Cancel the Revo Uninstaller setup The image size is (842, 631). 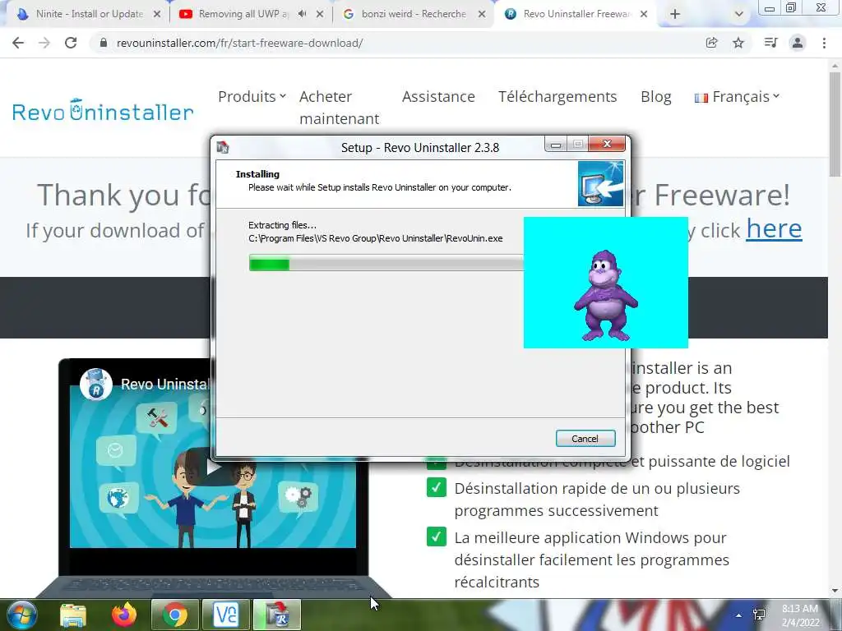point(585,439)
